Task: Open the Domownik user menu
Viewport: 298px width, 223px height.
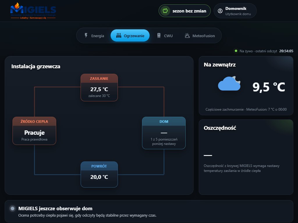Action: click(235, 11)
